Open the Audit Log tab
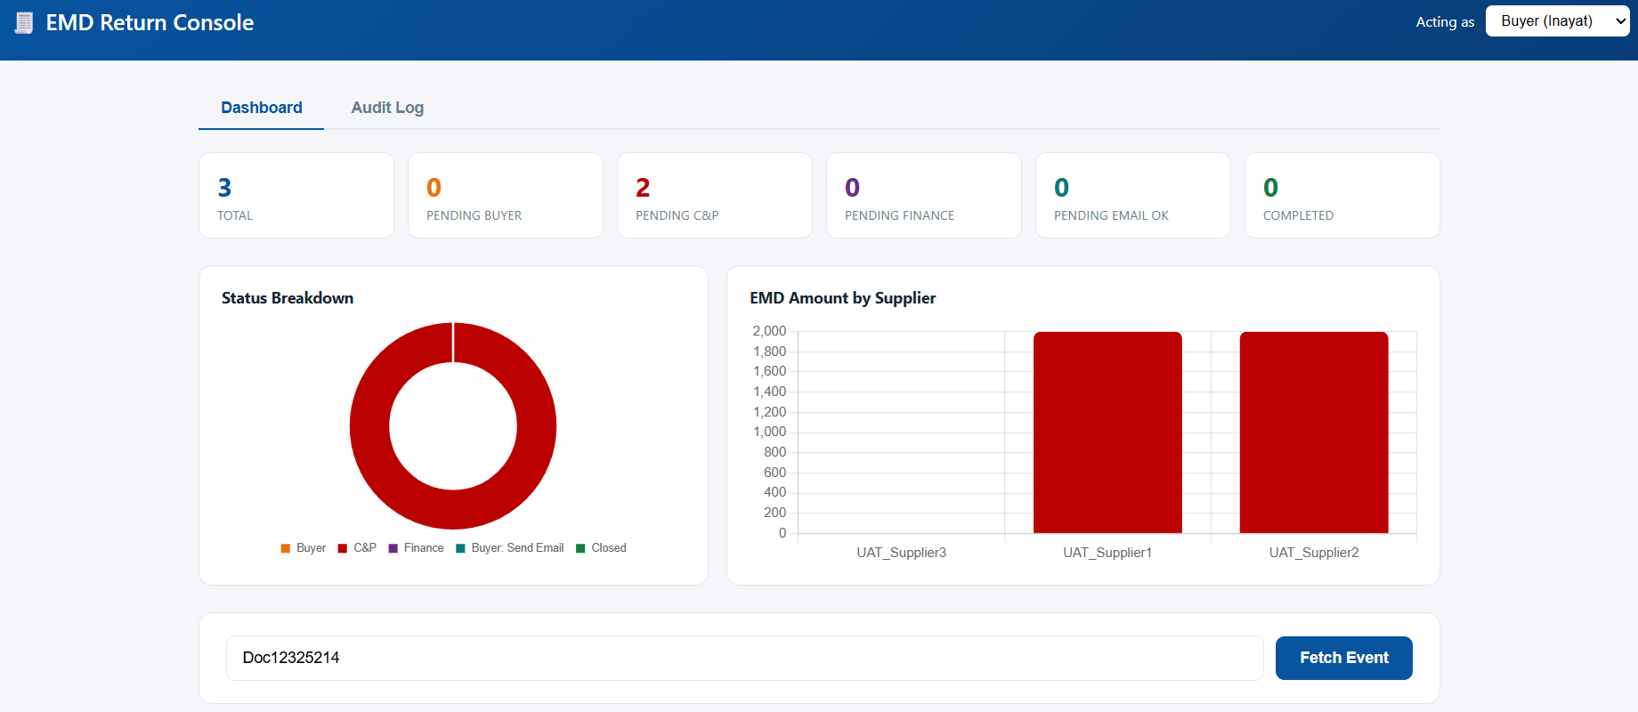Viewport: 1638px width, 712px height. pos(387,108)
